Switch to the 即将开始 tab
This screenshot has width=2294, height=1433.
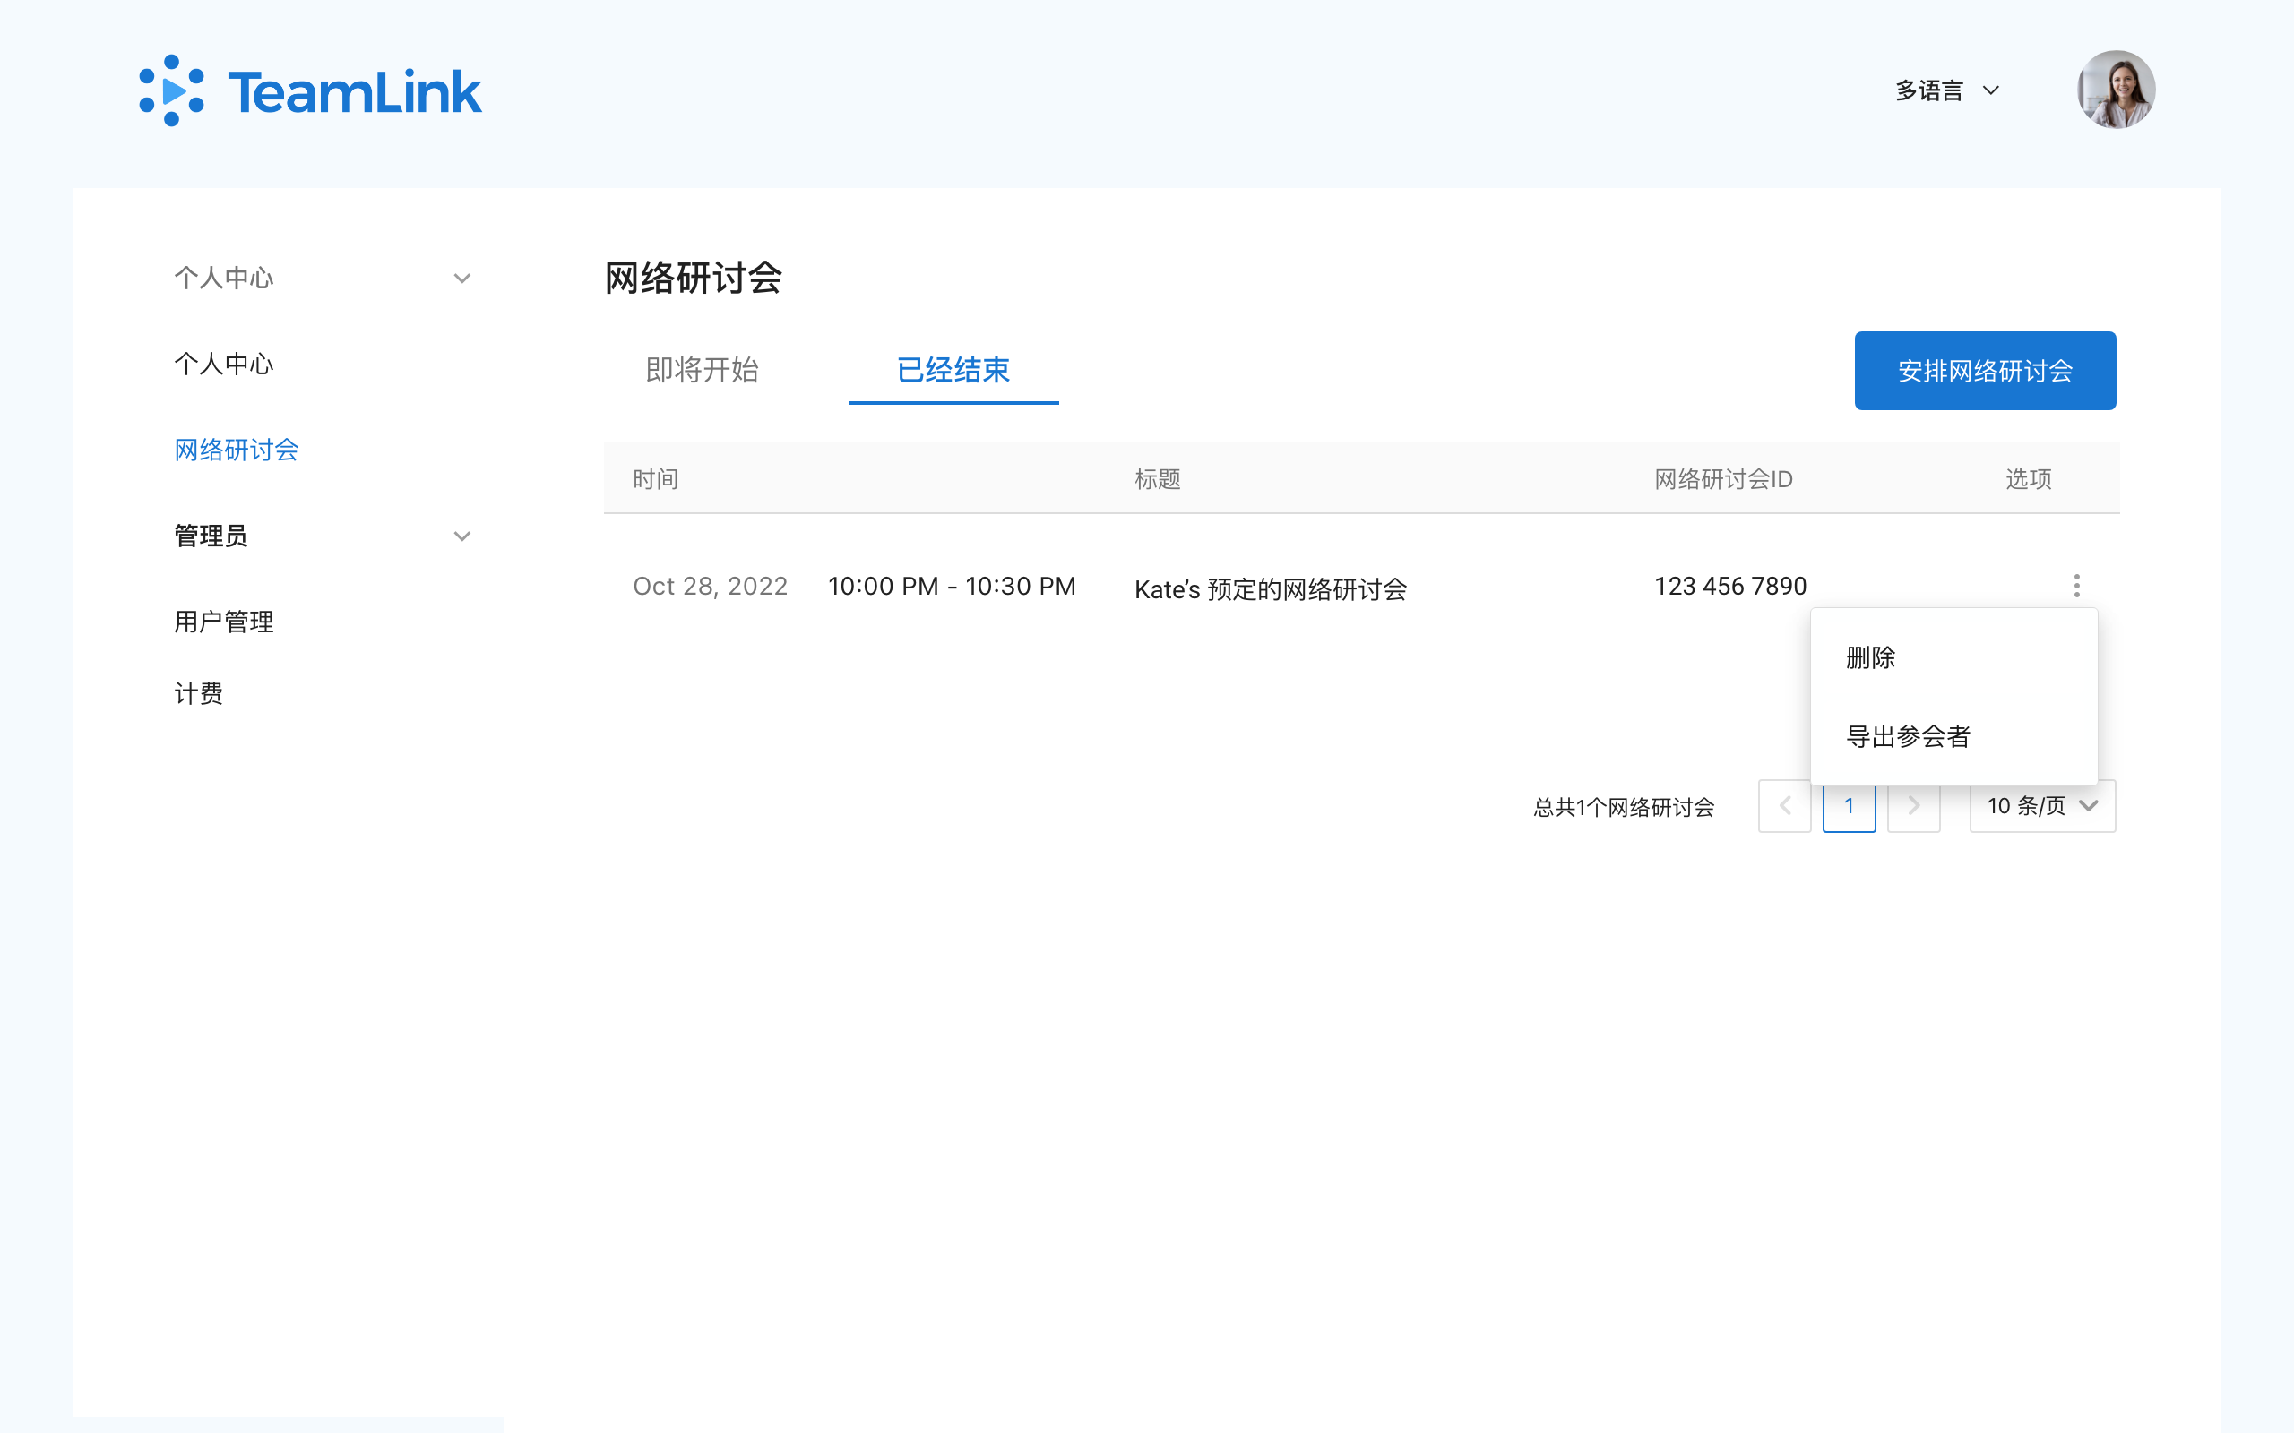point(702,370)
